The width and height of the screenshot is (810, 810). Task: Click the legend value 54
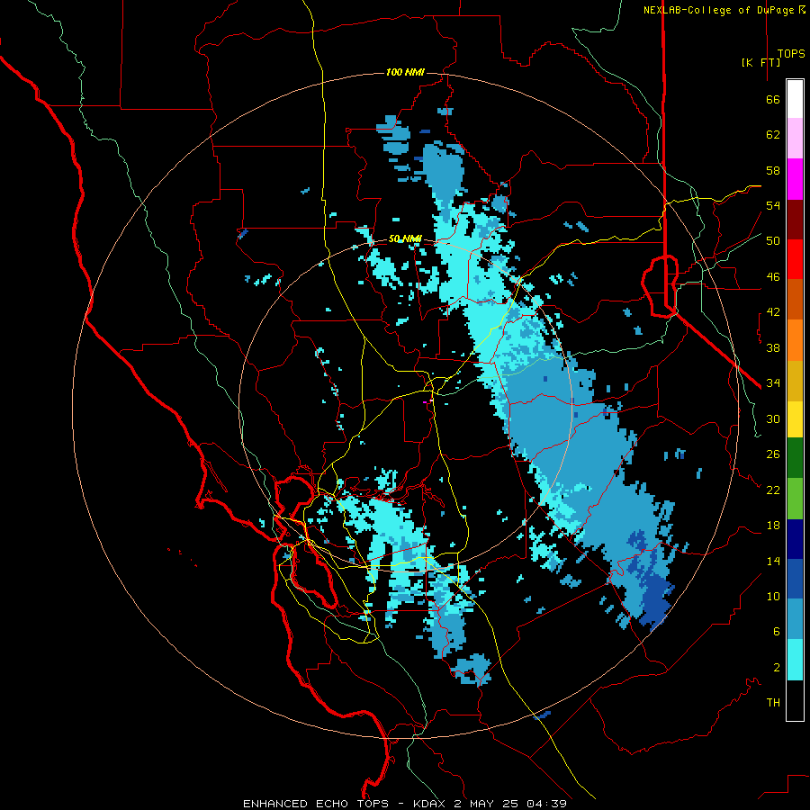(773, 205)
